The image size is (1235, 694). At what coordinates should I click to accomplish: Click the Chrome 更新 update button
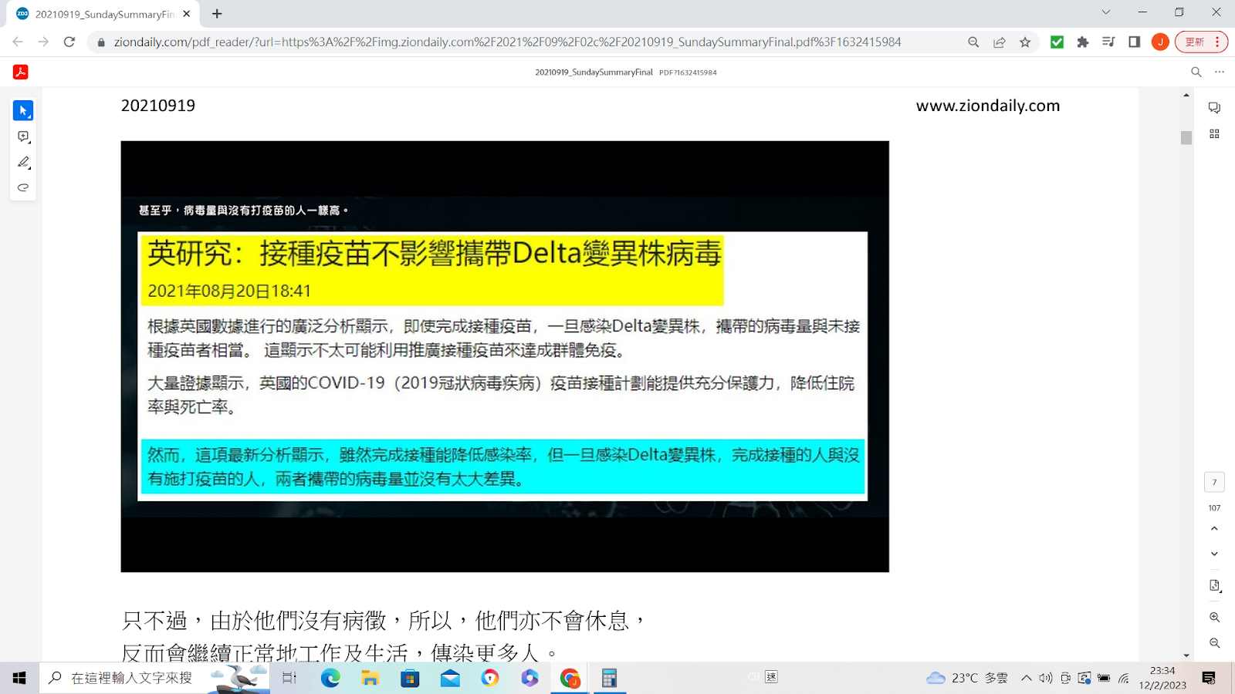(1201, 42)
